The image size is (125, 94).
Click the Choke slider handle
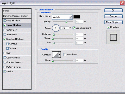(53, 38)
